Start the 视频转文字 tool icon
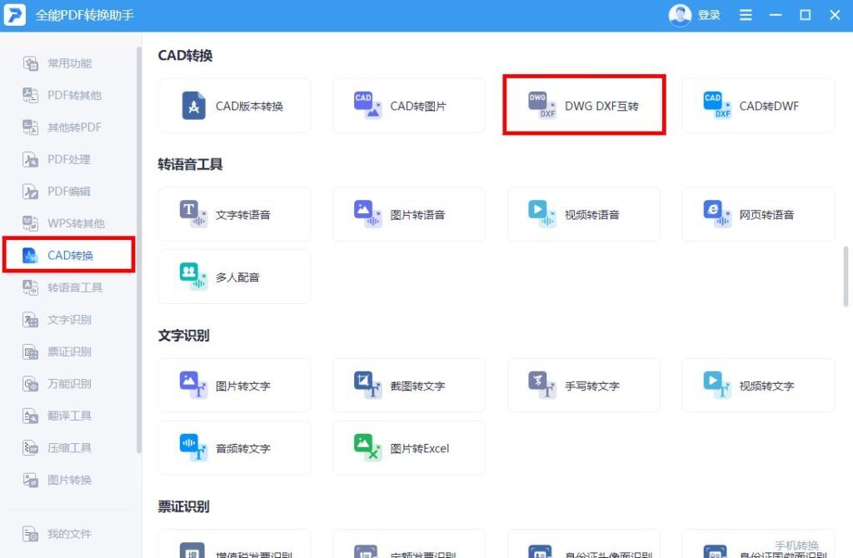The image size is (853, 558). point(717,385)
